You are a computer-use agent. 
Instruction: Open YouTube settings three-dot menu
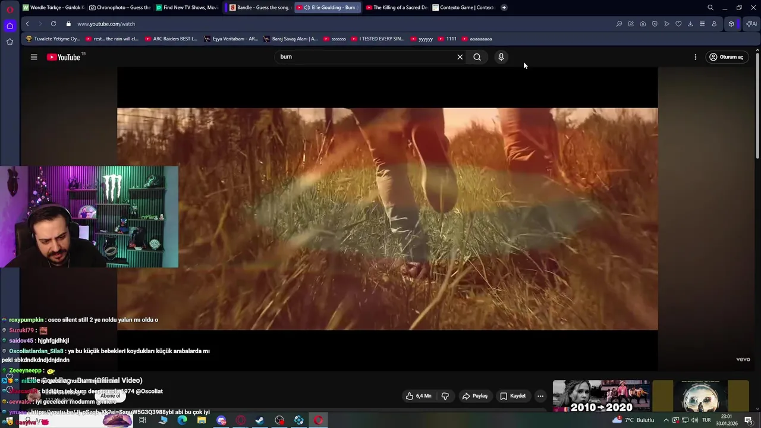tap(695, 57)
